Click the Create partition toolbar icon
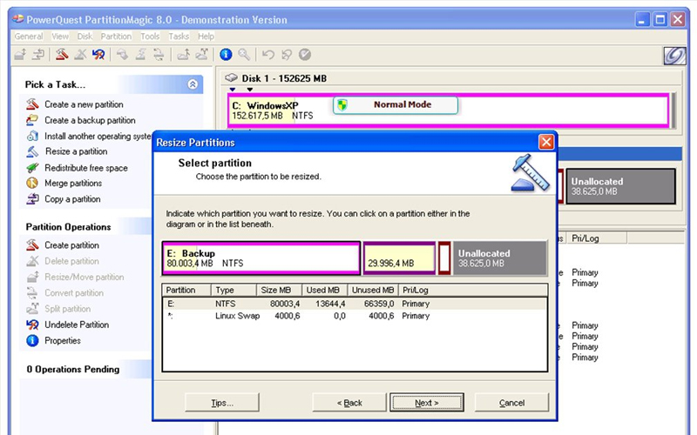This screenshot has width=697, height=435. pos(62,55)
